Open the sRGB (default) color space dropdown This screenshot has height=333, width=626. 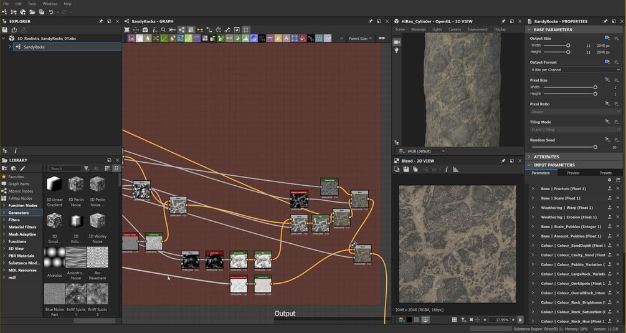coord(425,151)
